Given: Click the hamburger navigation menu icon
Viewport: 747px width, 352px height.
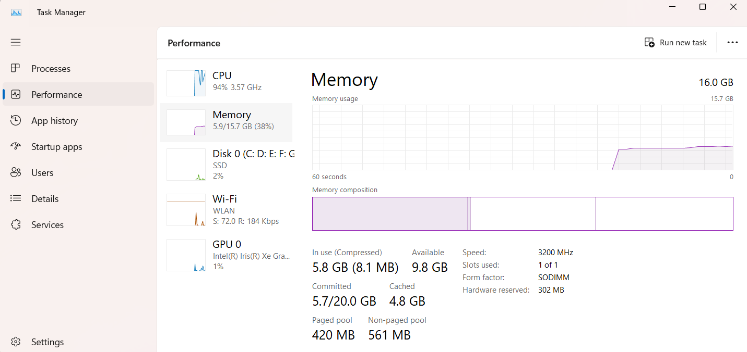Looking at the screenshot, I should (16, 42).
